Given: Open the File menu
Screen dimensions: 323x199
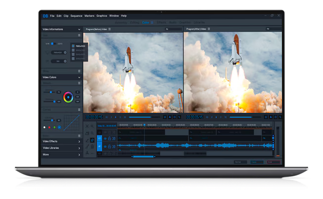Looking at the screenshot, I should point(52,16).
